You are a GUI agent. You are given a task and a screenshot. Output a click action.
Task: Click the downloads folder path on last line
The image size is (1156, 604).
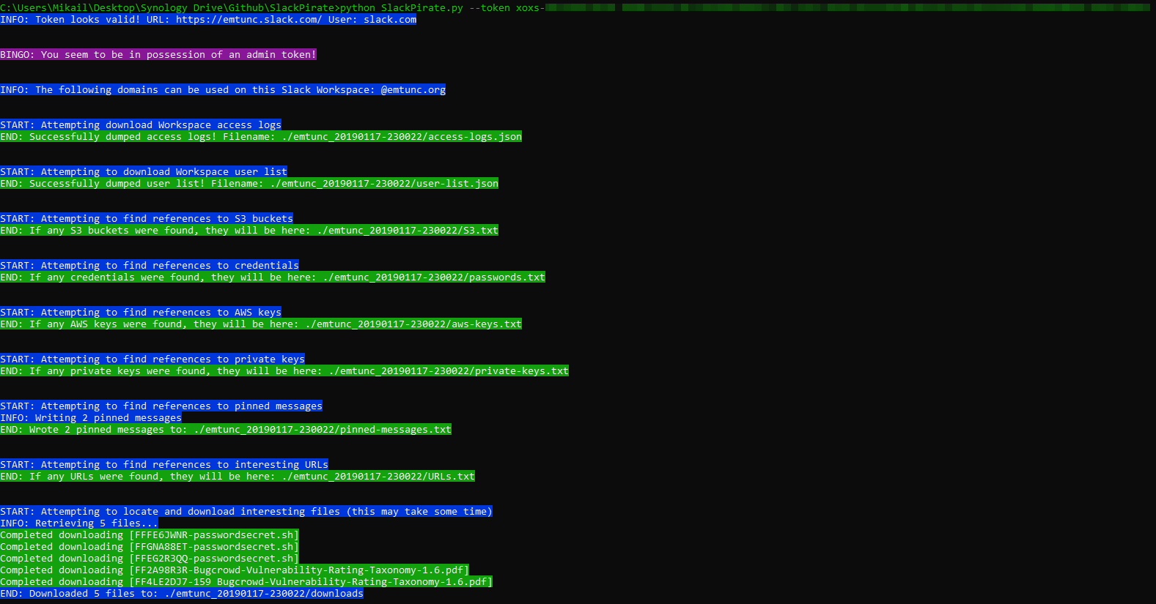(264, 594)
